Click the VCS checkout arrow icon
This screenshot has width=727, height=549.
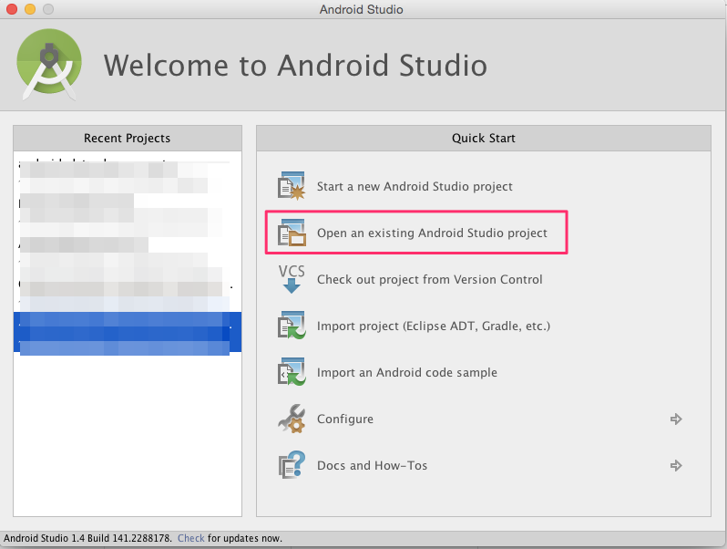(292, 279)
